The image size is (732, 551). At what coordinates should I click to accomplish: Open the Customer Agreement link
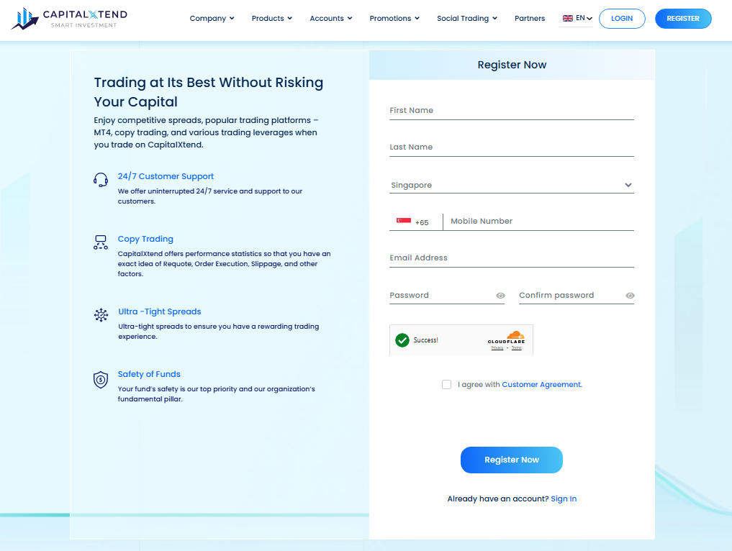click(x=542, y=384)
